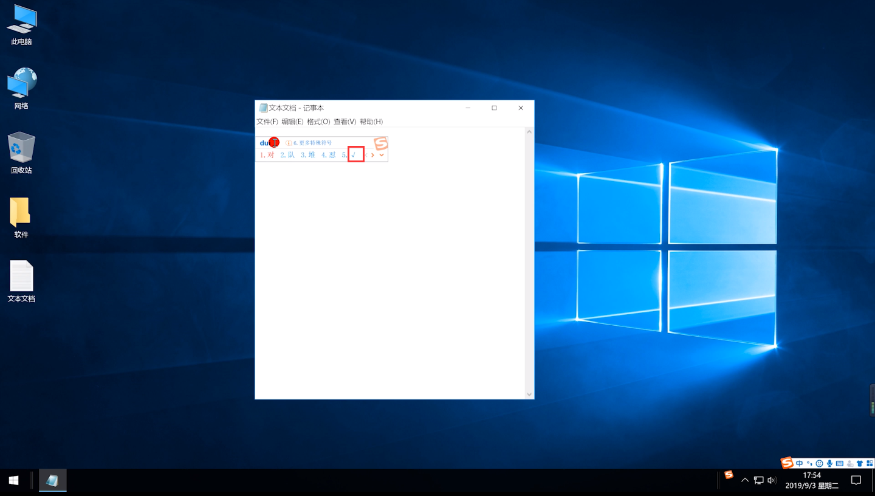Open the toolbox grid icon on Sogou toolbar
The width and height of the screenshot is (875, 496).
tap(870, 463)
